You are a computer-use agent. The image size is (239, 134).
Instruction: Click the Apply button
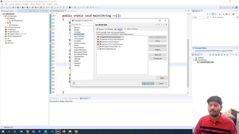click(162, 78)
